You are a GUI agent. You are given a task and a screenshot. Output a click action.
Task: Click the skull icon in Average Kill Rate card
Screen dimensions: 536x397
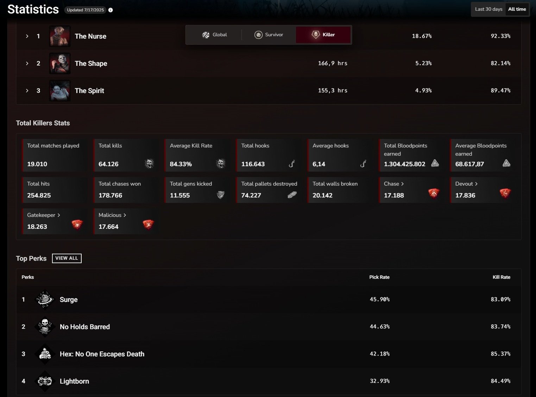pyautogui.click(x=221, y=163)
